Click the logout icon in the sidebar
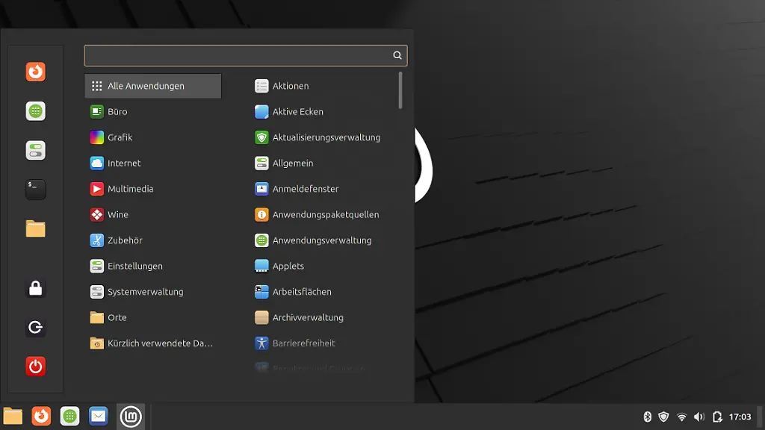 pos(35,327)
